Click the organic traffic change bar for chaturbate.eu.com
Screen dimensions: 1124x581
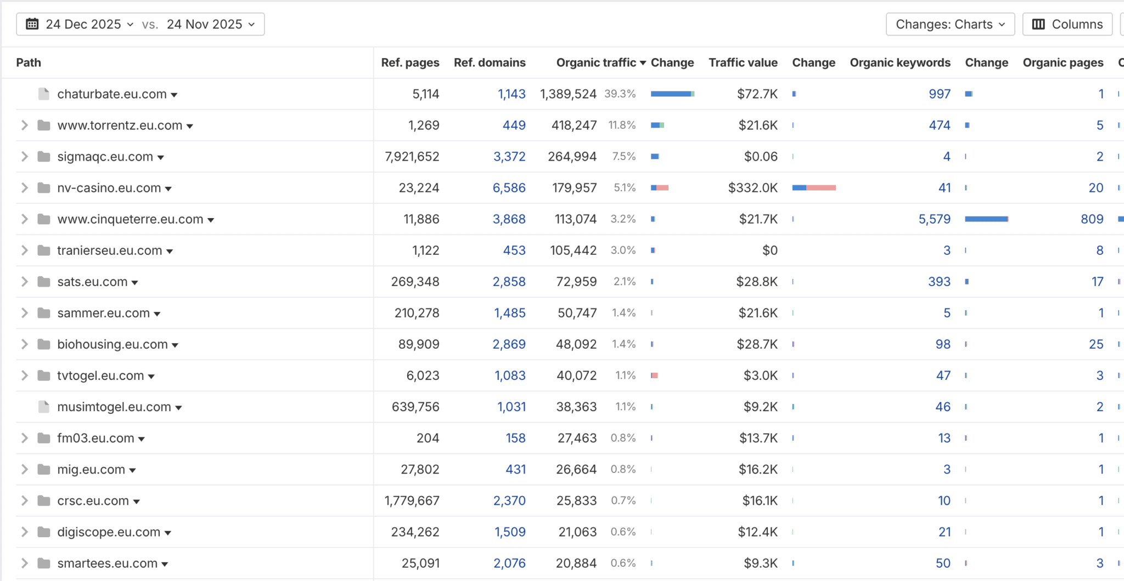coord(672,94)
